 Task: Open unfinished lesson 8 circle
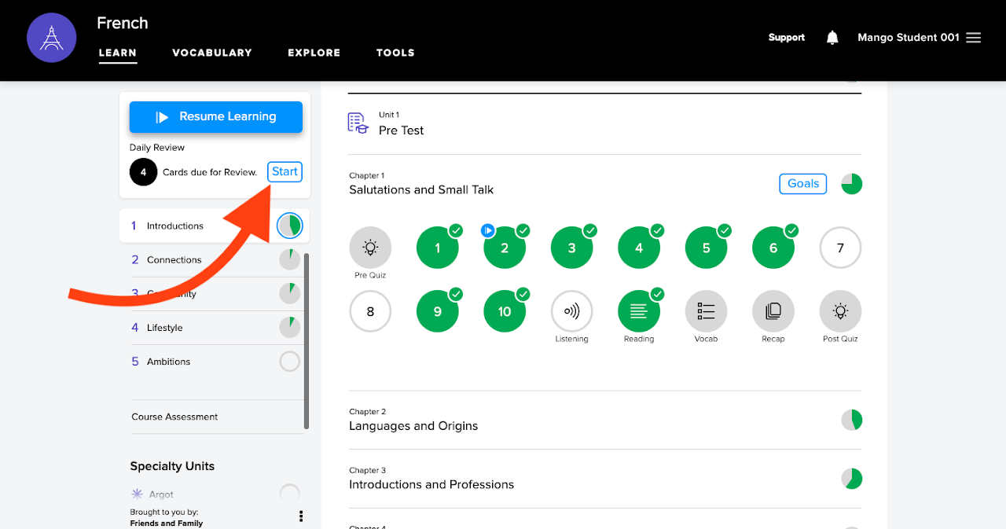click(370, 311)
